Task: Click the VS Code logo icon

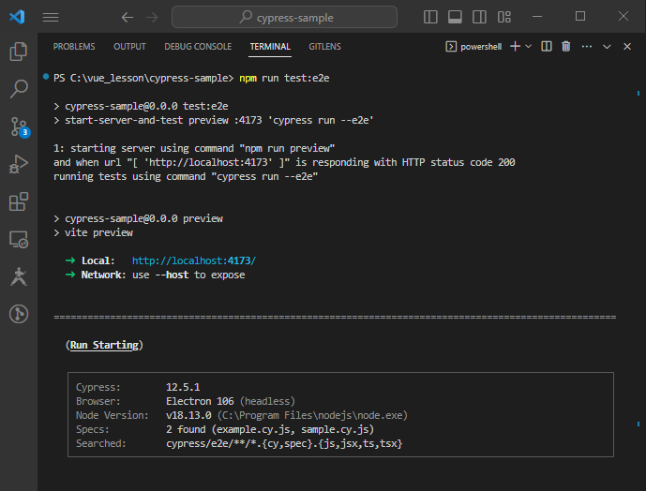Action: [x=17, y=17]
